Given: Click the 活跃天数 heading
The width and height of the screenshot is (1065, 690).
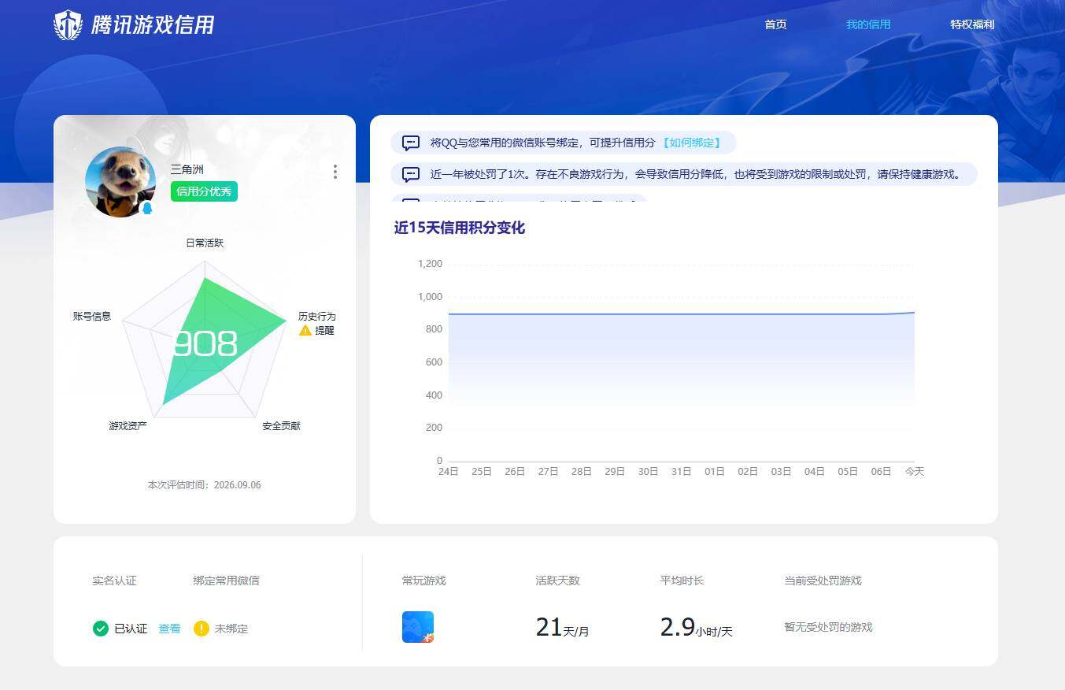Looking at the screenshot, I should pyautogui.click(x=557, y=581).
